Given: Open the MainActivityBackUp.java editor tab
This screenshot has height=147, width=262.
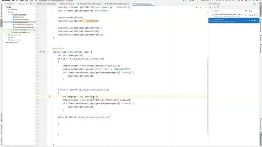Looking at the screenshot, I should [x=47, y=4].
